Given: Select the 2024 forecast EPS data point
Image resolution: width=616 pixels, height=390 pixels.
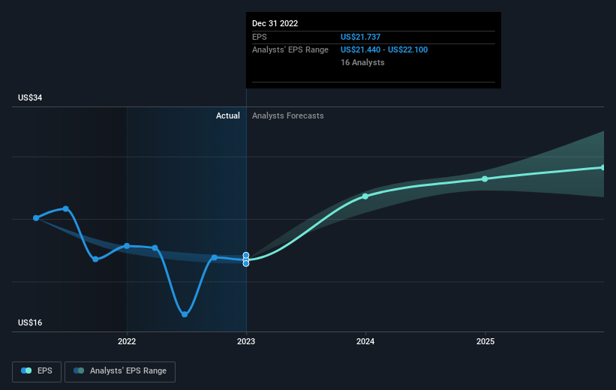Looking at the screenshot, I should 365,196.
